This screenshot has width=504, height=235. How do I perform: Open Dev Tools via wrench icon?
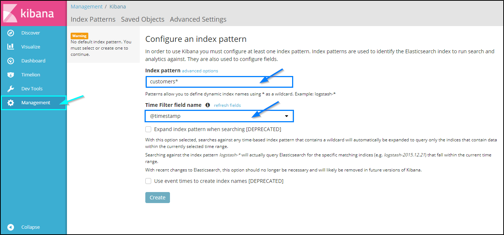[11, 89]
